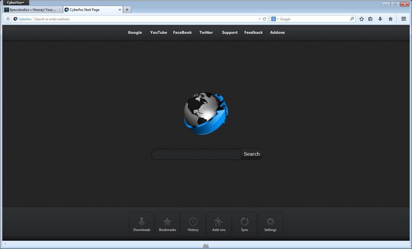Click the Google toolbar search box
This screenshot has width=412, height=249.
[314, 19]
